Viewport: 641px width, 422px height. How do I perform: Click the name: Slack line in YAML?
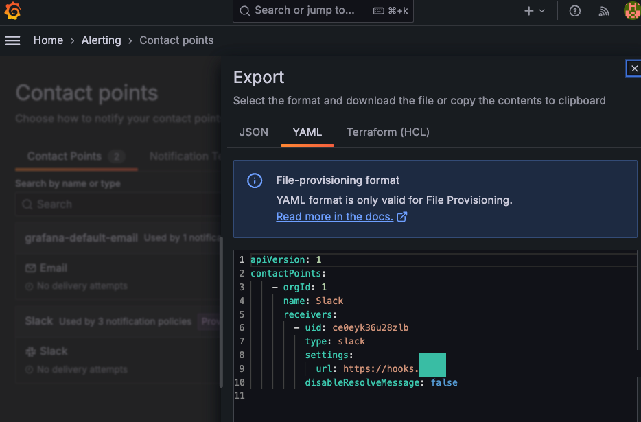[313, 301]
